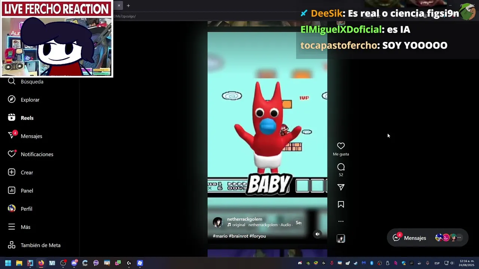Expand the Más menu

point(19,227)
